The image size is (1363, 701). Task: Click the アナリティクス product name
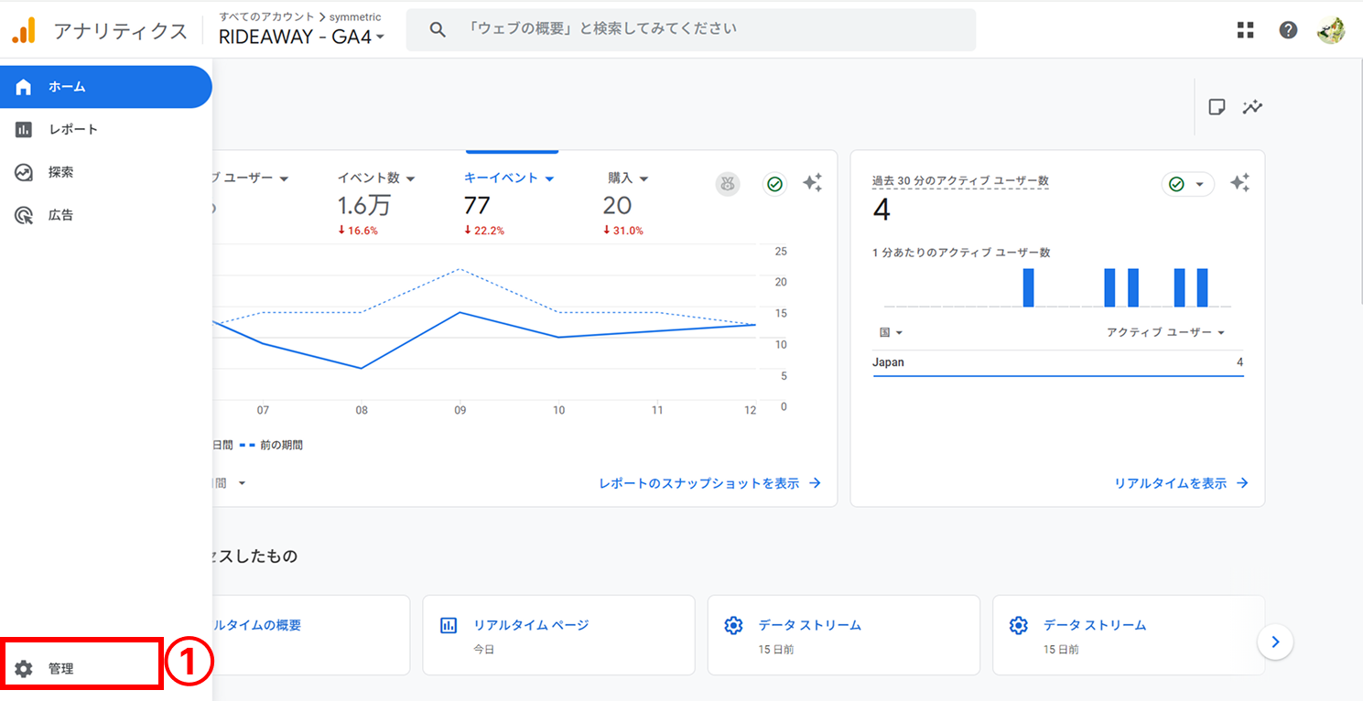[x=121, y=31]
